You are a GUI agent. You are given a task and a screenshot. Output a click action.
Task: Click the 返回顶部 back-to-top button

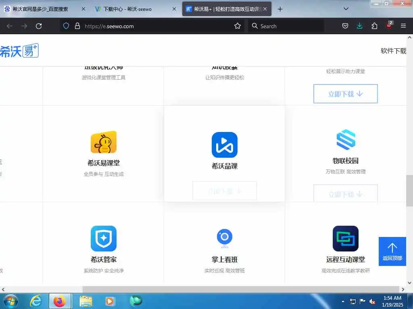click(x=392, y=251)
